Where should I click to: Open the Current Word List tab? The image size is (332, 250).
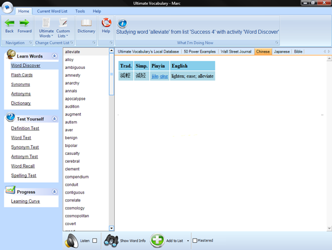click(x=52, y=12)
